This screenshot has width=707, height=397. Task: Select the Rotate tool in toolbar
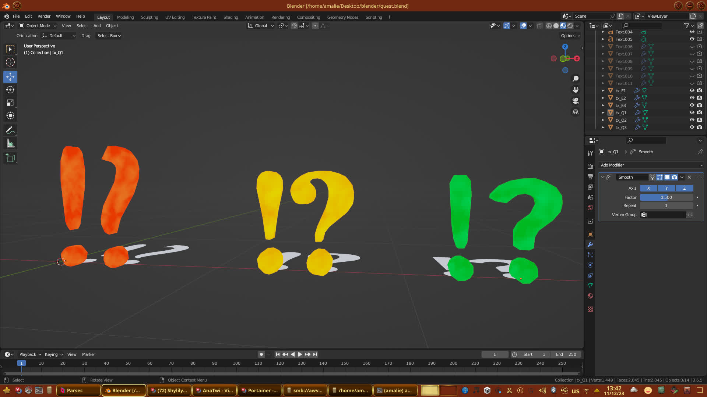point(10,90)
